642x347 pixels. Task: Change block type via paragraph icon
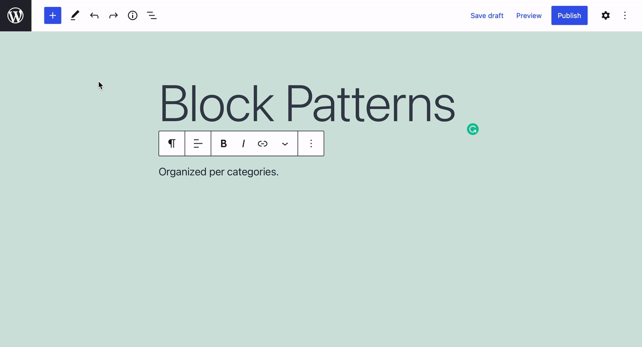pos(172,144)
